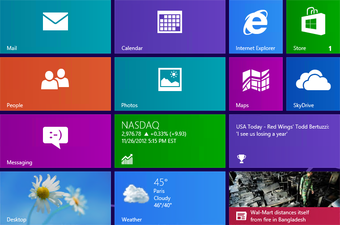This screenshot has width=340, height=225.
Task: Click the Messaging tile label
Action: coord(20,162)
